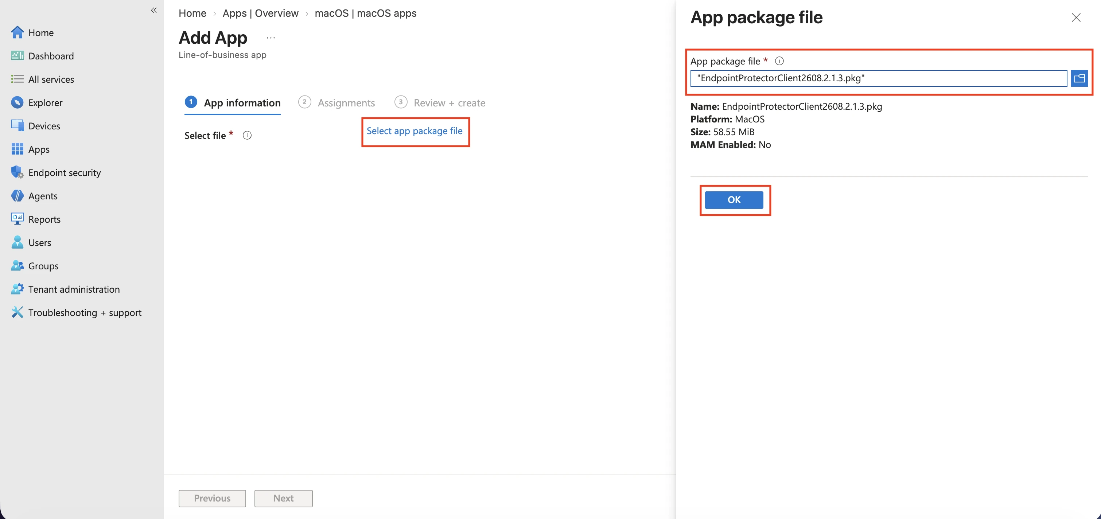Screen dimensions: 1101x519
Task: Open Endpoint security section
Action: click(x=56, y=172)
